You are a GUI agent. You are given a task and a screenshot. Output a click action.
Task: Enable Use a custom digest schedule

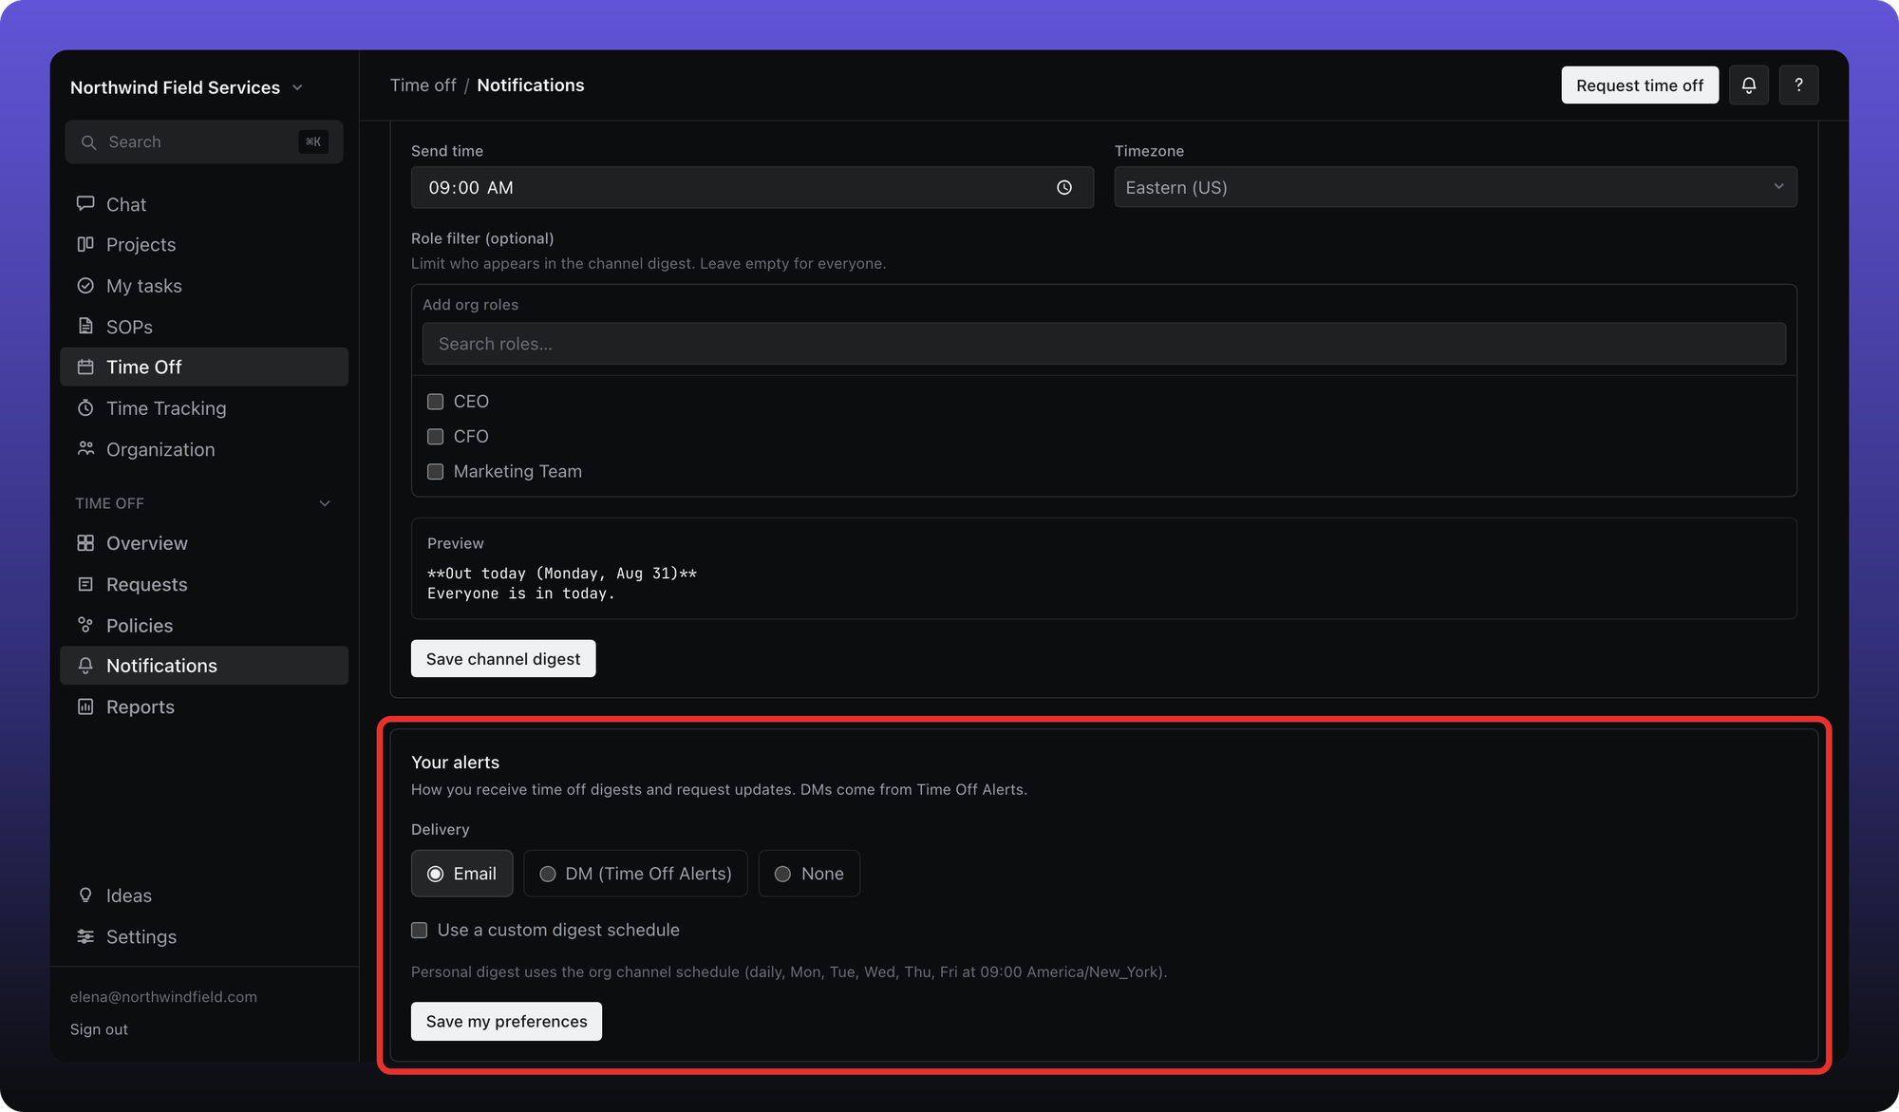[x=419, y=930]
